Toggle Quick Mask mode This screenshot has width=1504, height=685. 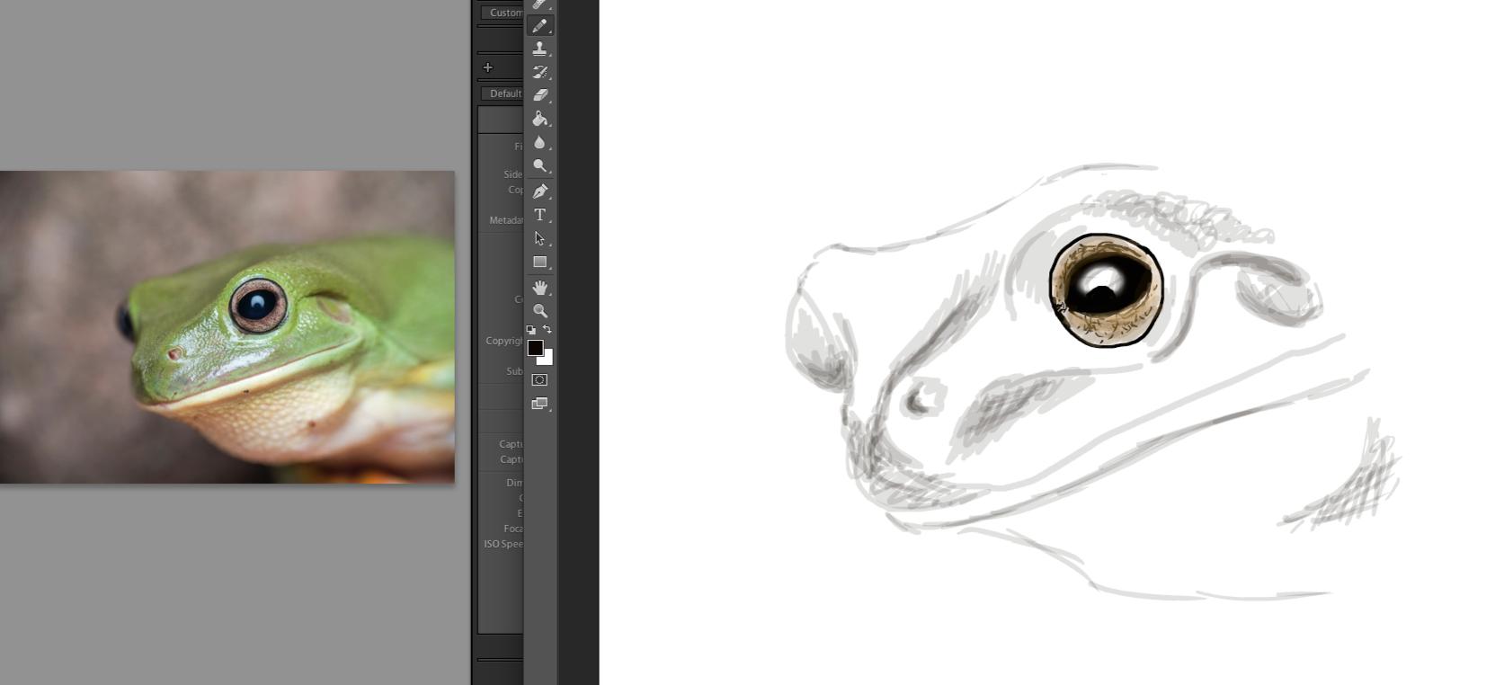click(x=539, y=380)
